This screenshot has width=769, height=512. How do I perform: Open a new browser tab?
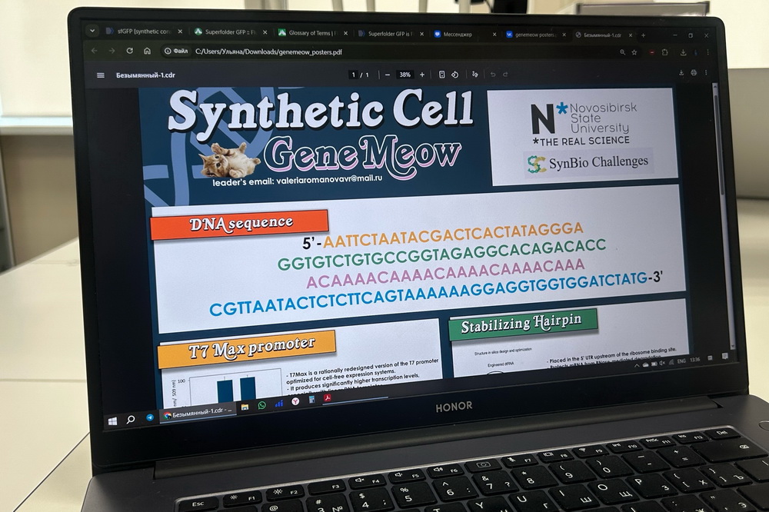point(644,35)
